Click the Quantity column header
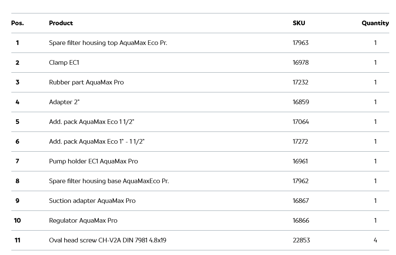Image resolution: width=396 pixels, height=255 pixels. pos(375,23)
